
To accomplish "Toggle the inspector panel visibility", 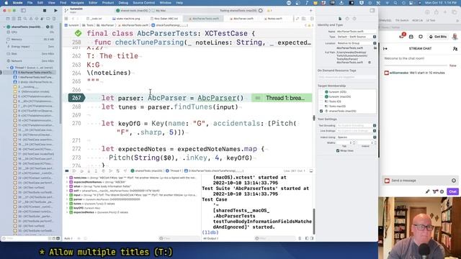I will coord(372,10).
